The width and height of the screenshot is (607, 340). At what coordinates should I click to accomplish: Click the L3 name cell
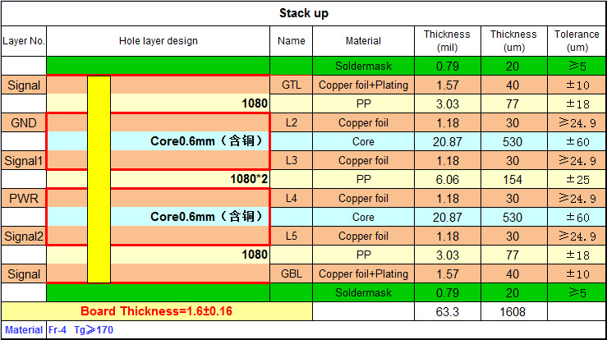pos(292,160)
